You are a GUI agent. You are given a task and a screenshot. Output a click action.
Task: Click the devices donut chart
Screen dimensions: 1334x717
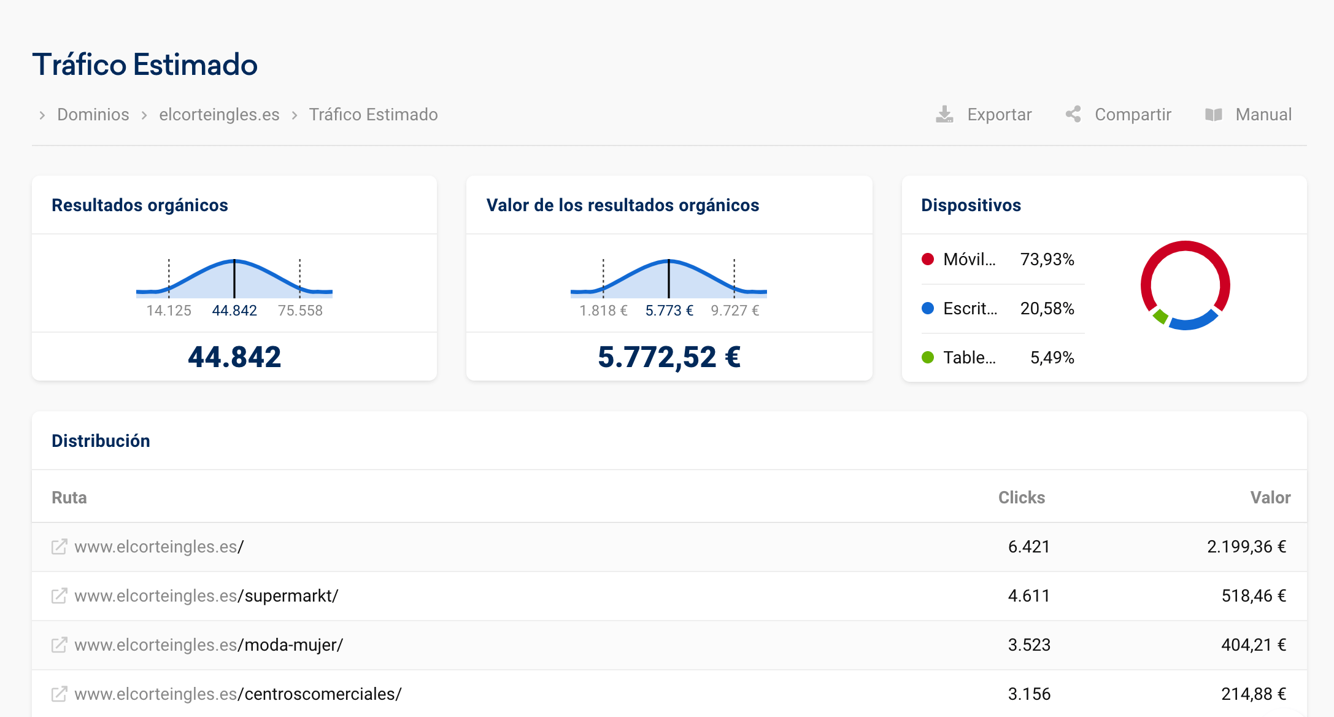[x=1186, y=285]
